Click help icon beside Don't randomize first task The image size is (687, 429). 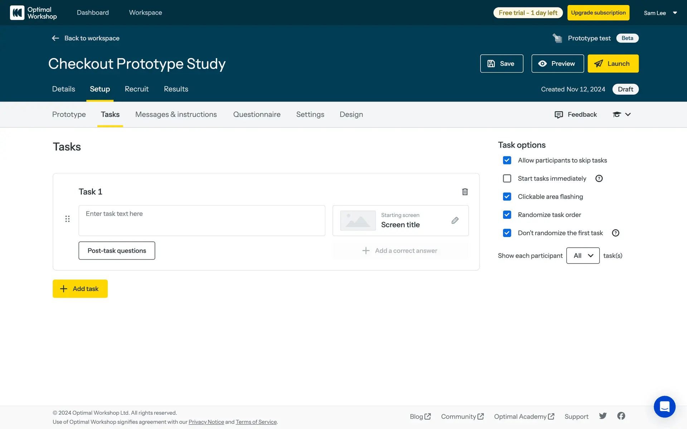615,233
